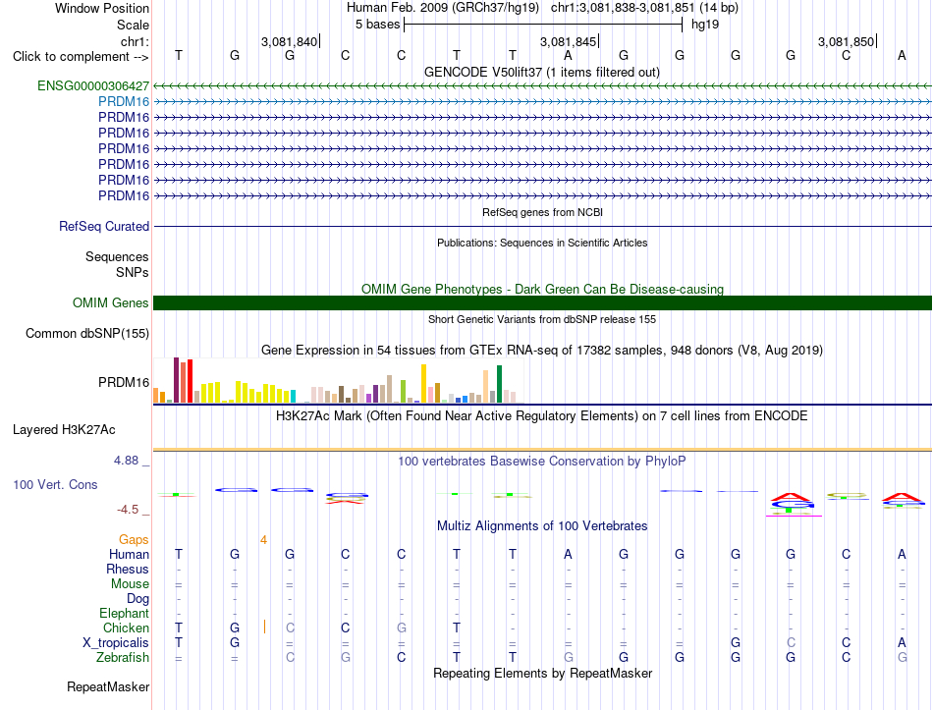Click the Sequences publications track label
933x710 pixels.
click(x=117, y=256)
